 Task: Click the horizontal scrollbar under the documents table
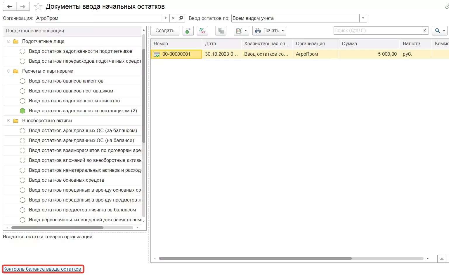point(255,258)
